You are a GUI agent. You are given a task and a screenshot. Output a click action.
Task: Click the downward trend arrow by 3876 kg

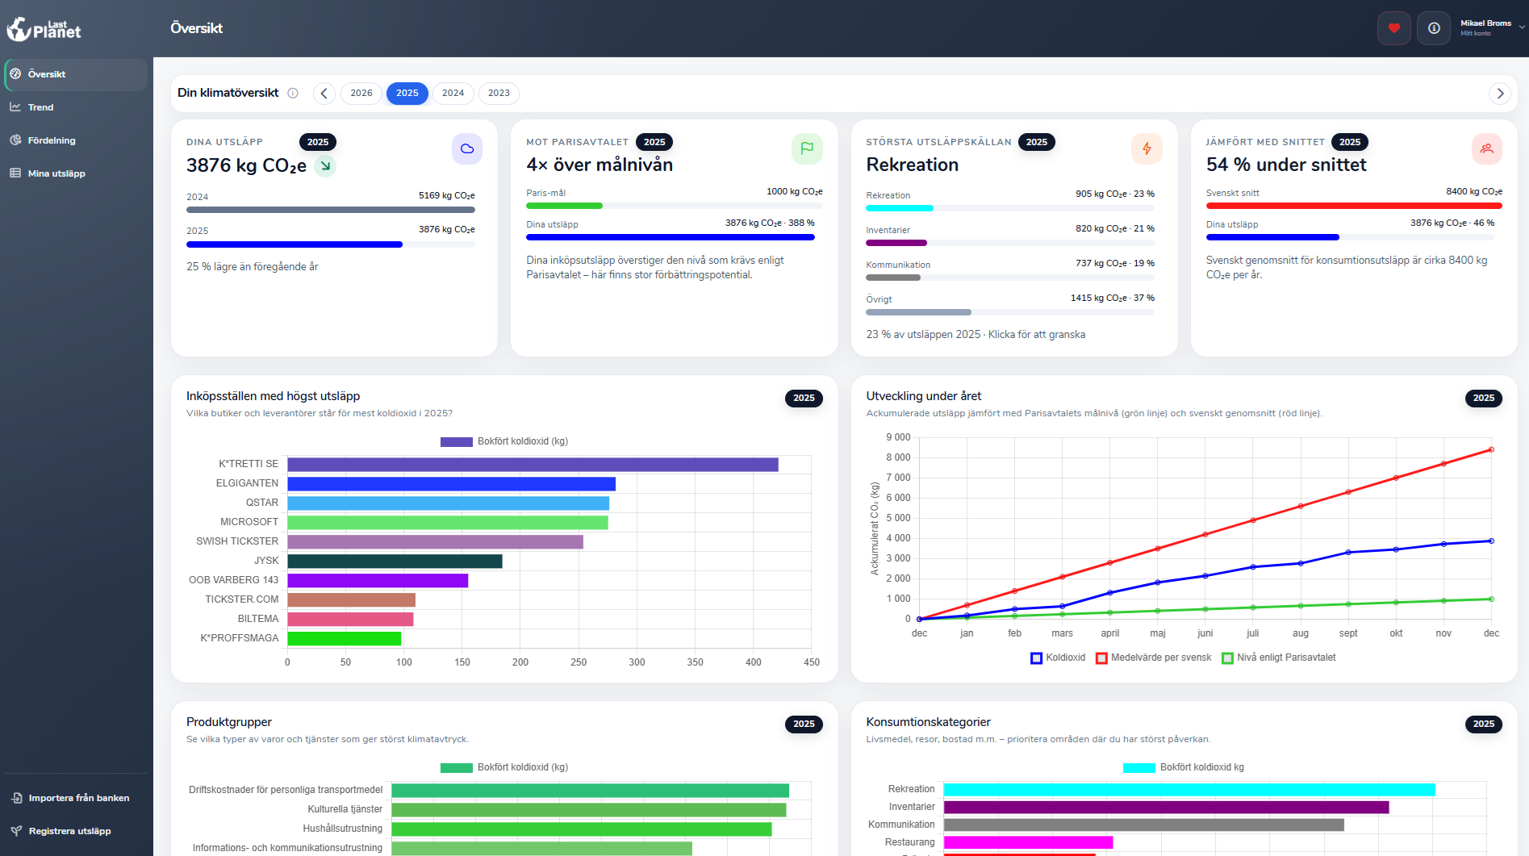[325, 166]
